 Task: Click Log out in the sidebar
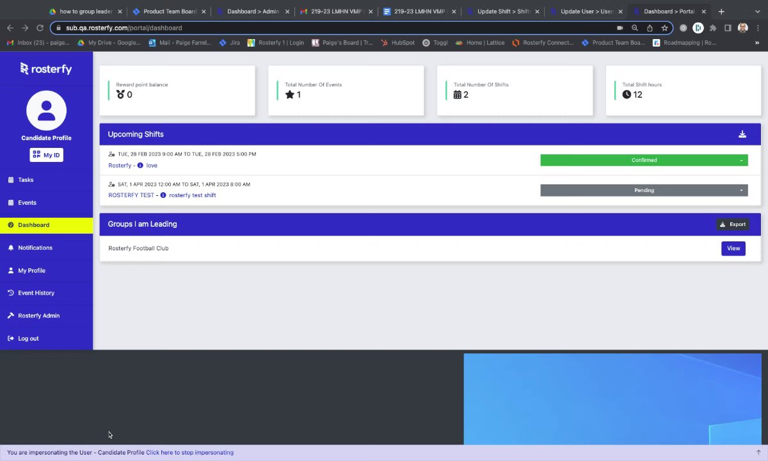tap(46, 338)
